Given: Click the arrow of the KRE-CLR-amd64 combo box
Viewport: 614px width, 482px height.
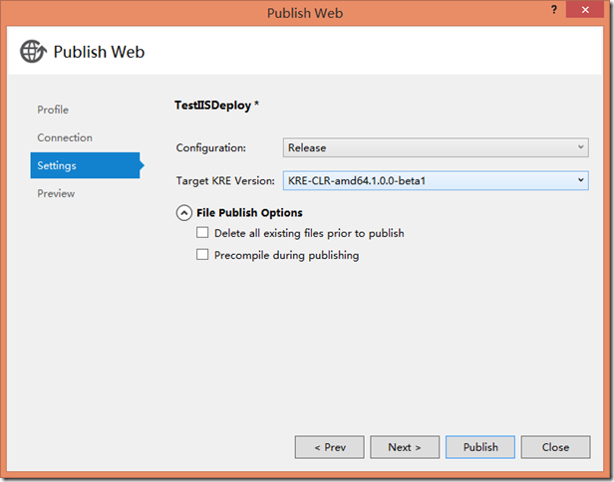Looking at the screenshot, I should 580,180.
